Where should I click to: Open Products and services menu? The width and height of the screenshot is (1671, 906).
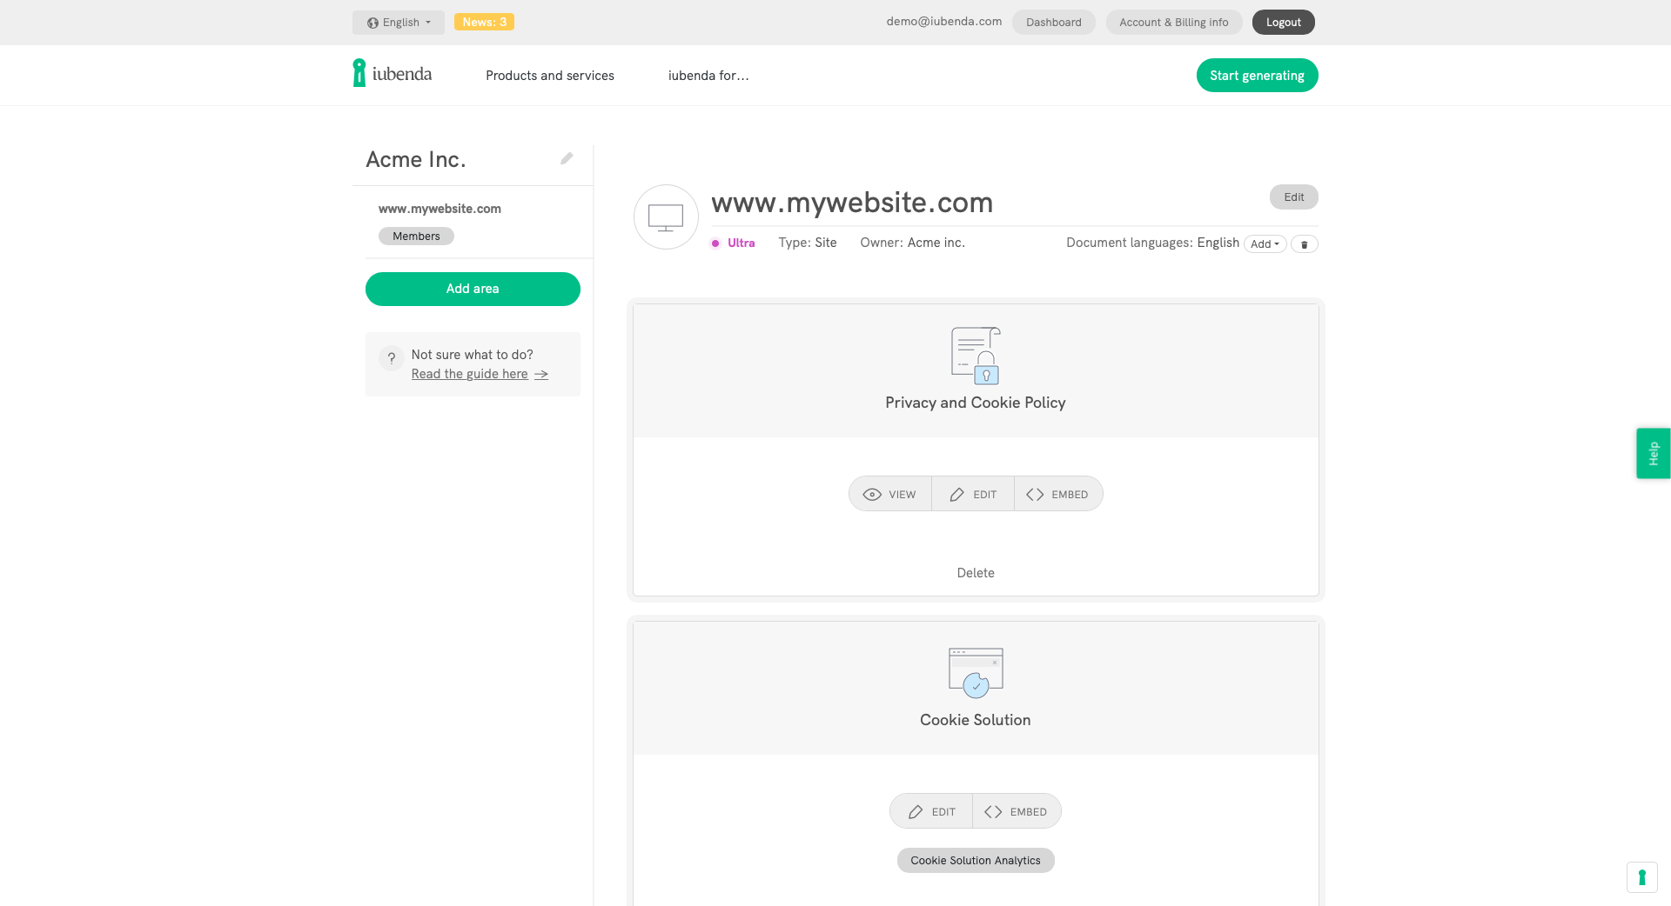pos(550,76)
